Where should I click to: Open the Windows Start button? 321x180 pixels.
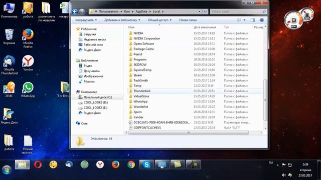click(7, 170)
